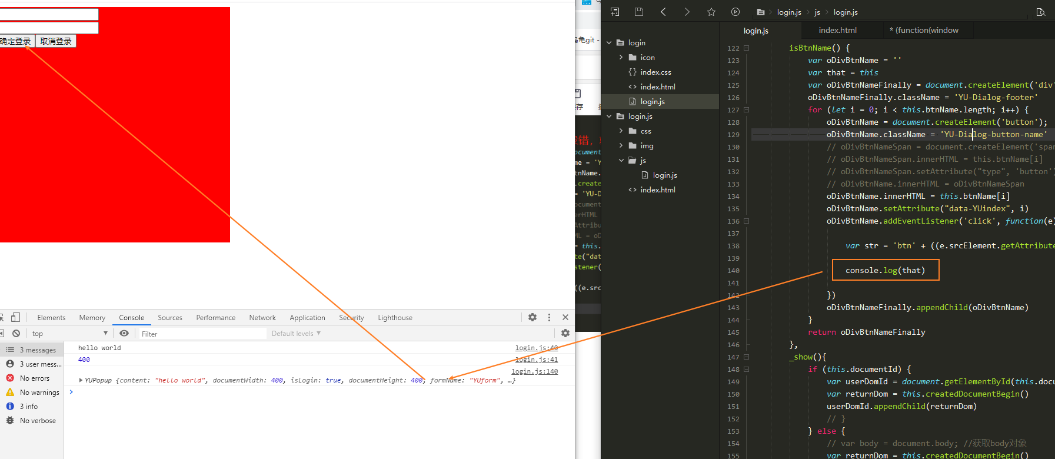The width and height of the screenshot is (1055, 459).
Task: Click the console Filter input field
Action: point(202,334)
